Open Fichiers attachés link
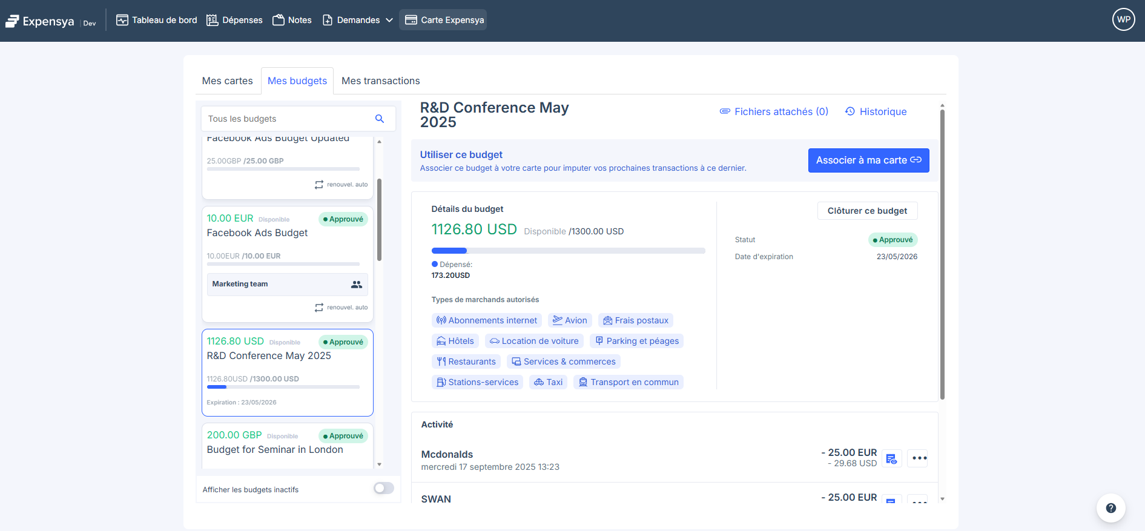Viewport: 1145px width, 531px height. tap(774, 111)
